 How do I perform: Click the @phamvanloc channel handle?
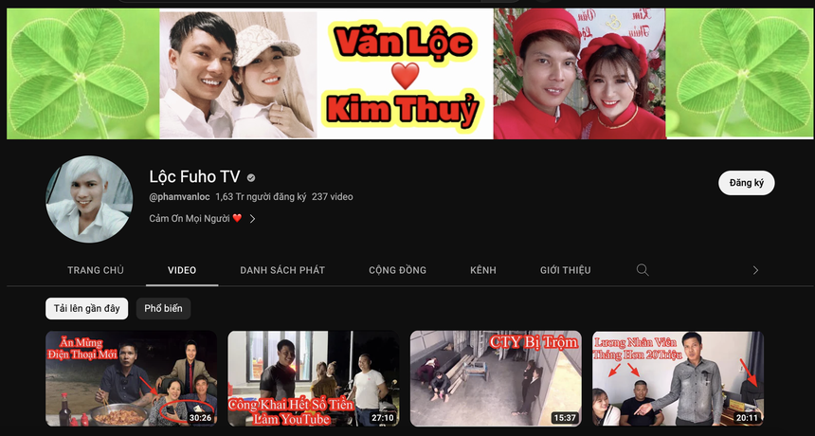coord(179,197)
